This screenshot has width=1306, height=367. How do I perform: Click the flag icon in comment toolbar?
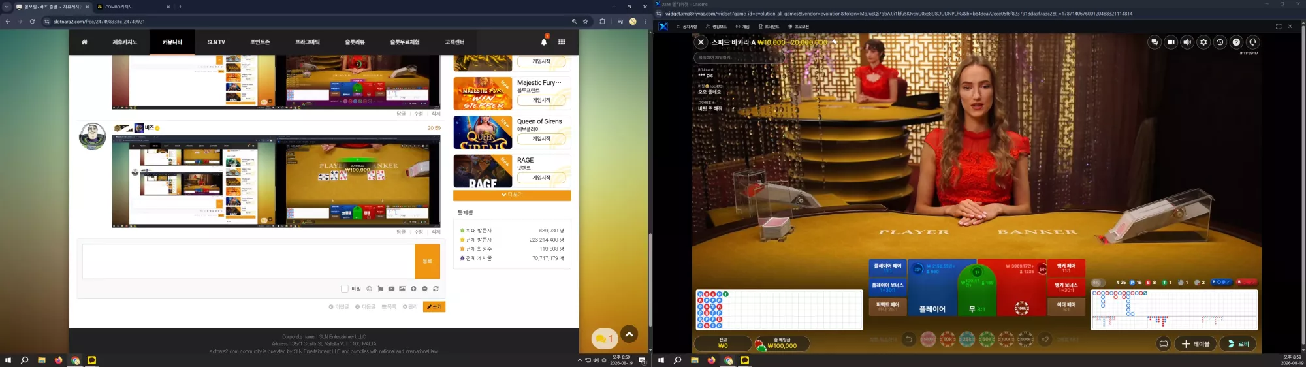coord(380,289)
